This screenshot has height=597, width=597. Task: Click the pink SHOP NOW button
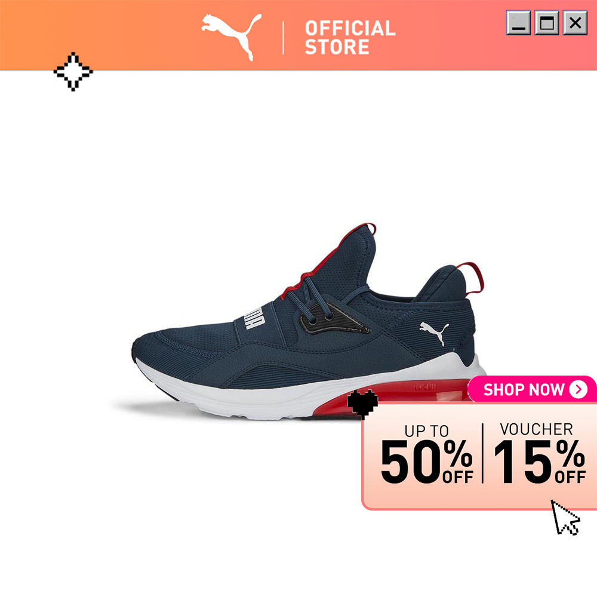tap(532, 389)
